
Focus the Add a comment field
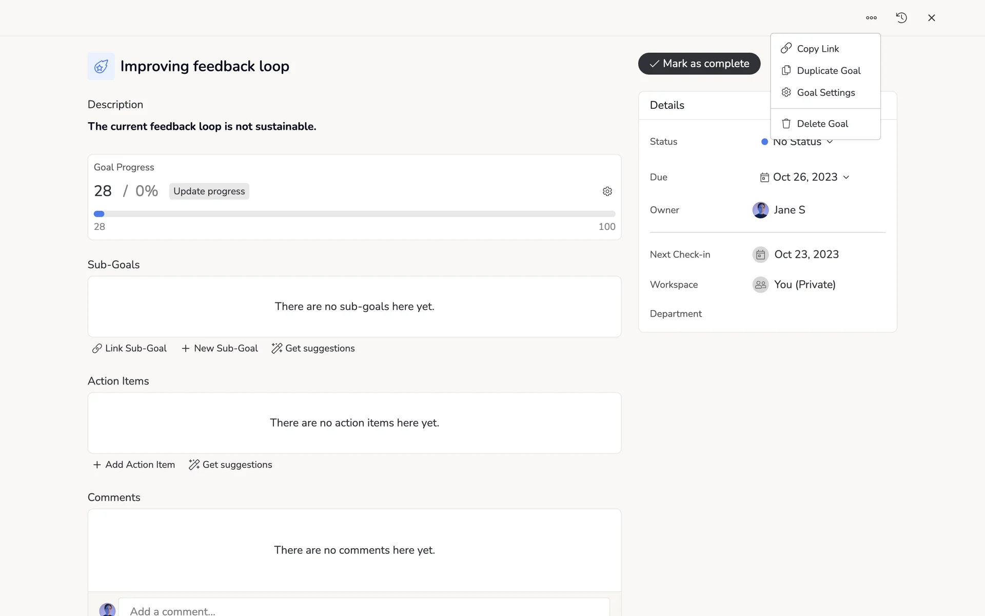click(363, 610)
